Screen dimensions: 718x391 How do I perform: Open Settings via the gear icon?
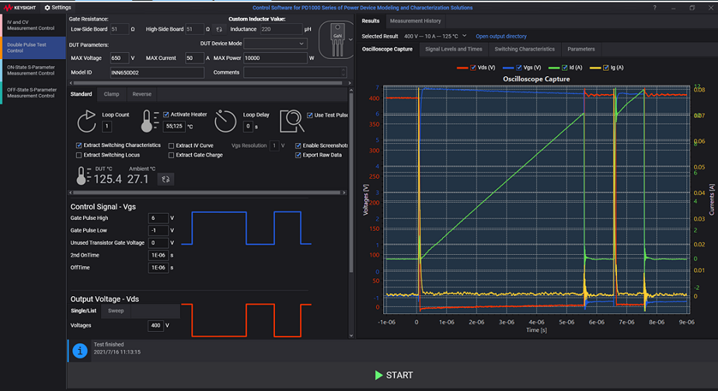pos(47,7)
